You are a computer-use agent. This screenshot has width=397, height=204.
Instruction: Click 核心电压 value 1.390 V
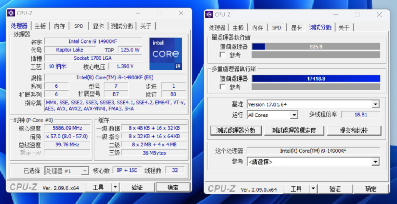click(125, 66)
